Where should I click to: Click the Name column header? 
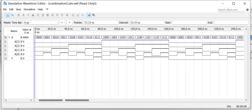(14, 31)
